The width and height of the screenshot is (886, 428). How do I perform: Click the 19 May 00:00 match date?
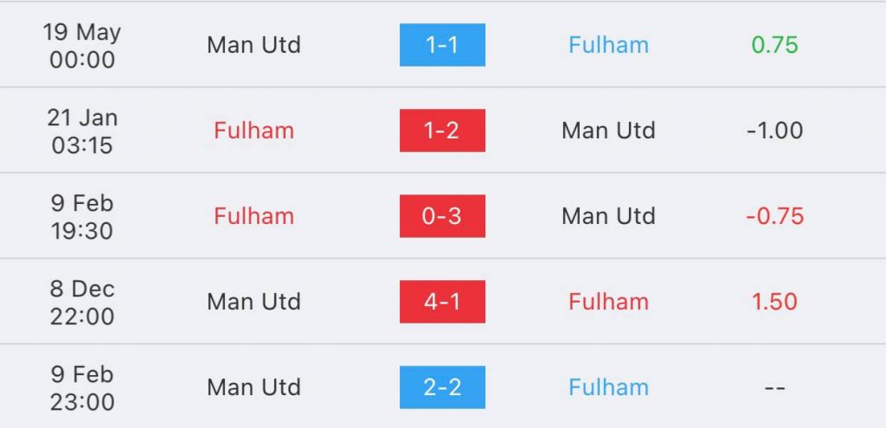click(x=82, y=45)
